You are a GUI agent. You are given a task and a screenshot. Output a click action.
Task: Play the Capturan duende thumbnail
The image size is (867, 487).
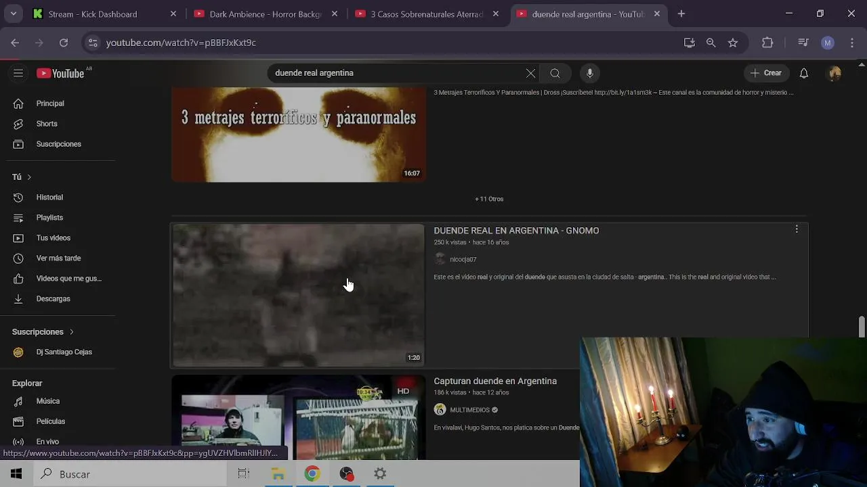coord(298,417)
